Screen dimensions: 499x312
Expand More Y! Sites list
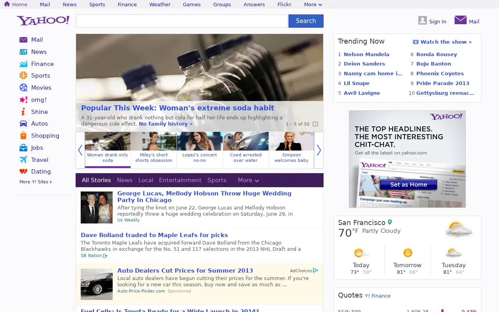point(35,182)
